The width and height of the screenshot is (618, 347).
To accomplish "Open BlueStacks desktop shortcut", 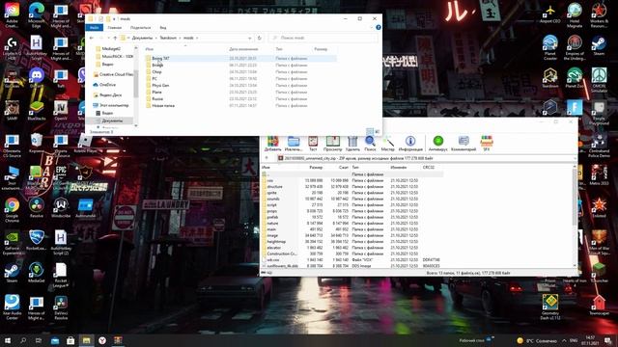I will pyautogui.click(x=37, y=110).
